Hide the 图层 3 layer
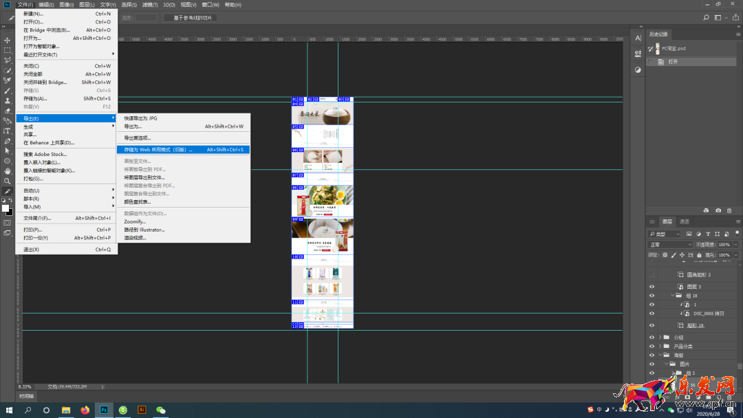 click(652, 287)
